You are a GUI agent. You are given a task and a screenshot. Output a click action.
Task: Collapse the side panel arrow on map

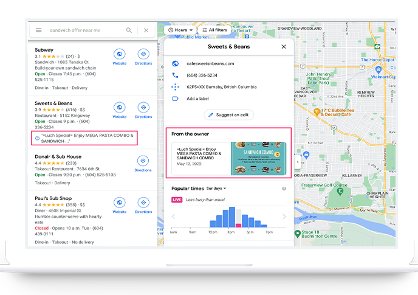click(298, 162)
